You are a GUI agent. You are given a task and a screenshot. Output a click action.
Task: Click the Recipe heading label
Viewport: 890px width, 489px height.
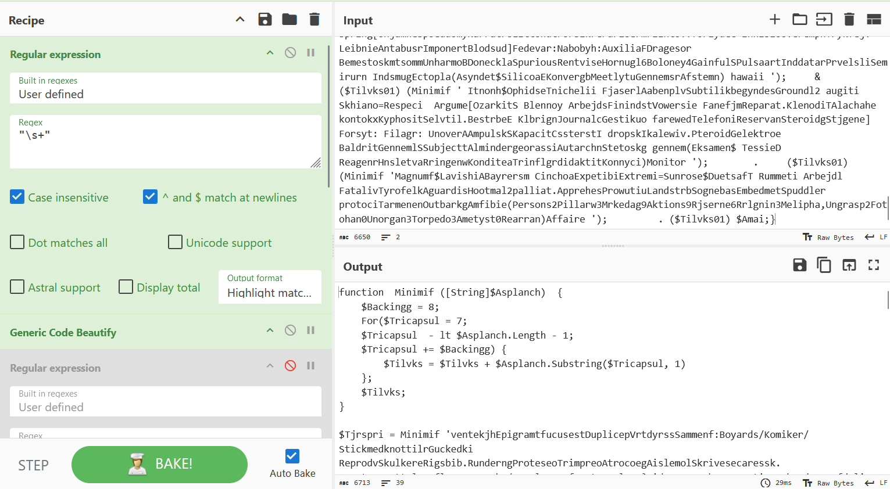click(26, 20)
